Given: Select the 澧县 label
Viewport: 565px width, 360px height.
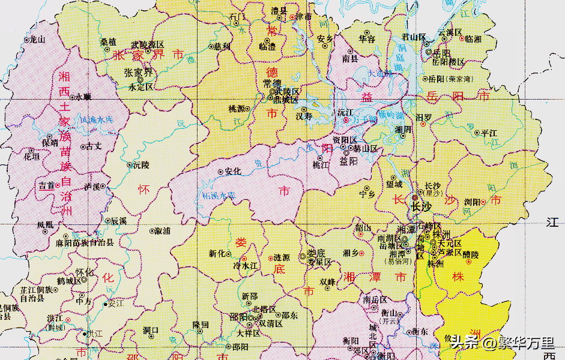Looking at the screenshot, I should [279, 11].
